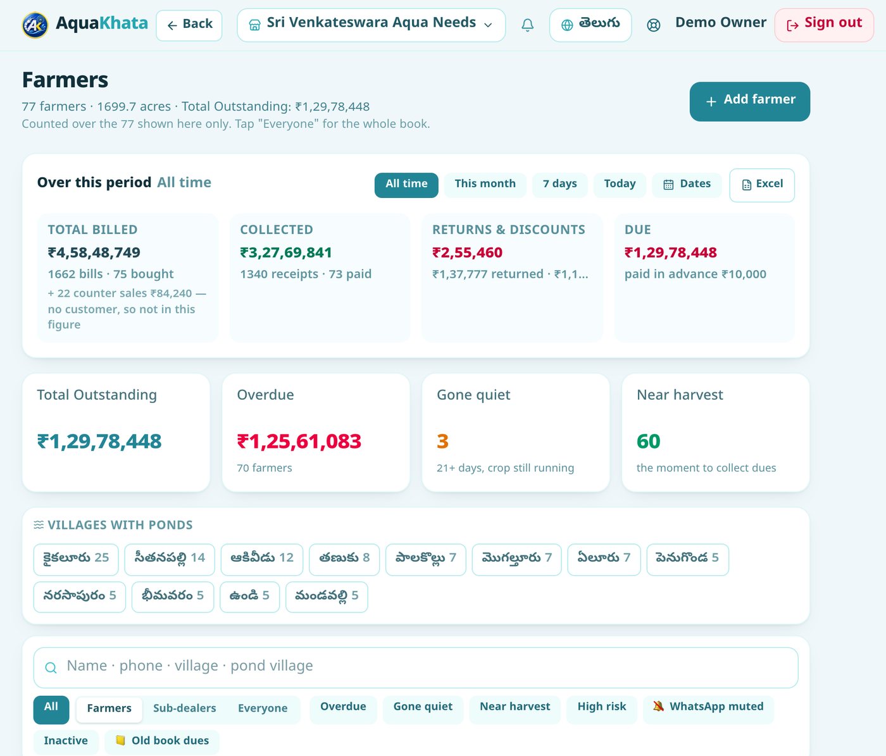Focus the name, phone, village search field
The image size is (886, 756).
[416, 667]
